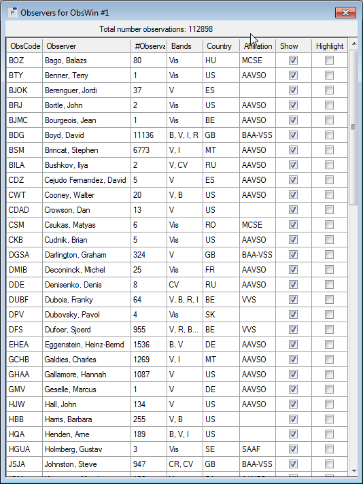Uncheck Show for Johnston, Steve

(293, 464)
